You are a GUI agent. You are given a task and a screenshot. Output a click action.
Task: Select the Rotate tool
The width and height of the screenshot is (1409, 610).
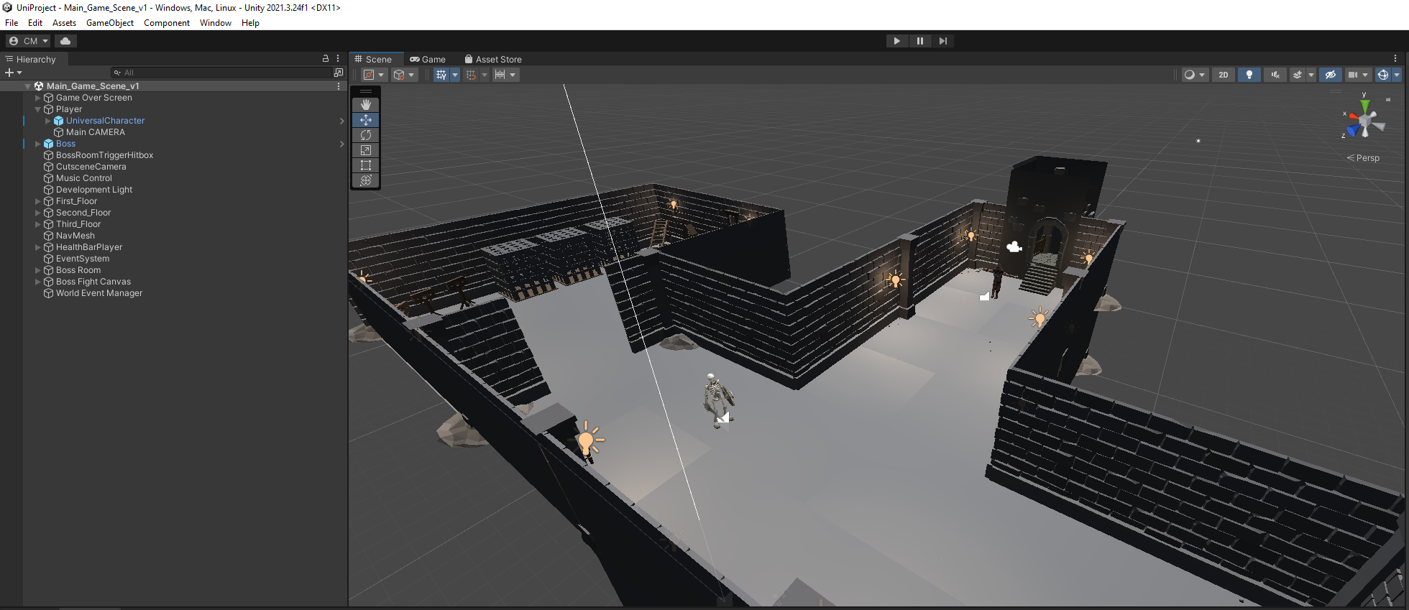pyautogui.click(x=366, y=135)
